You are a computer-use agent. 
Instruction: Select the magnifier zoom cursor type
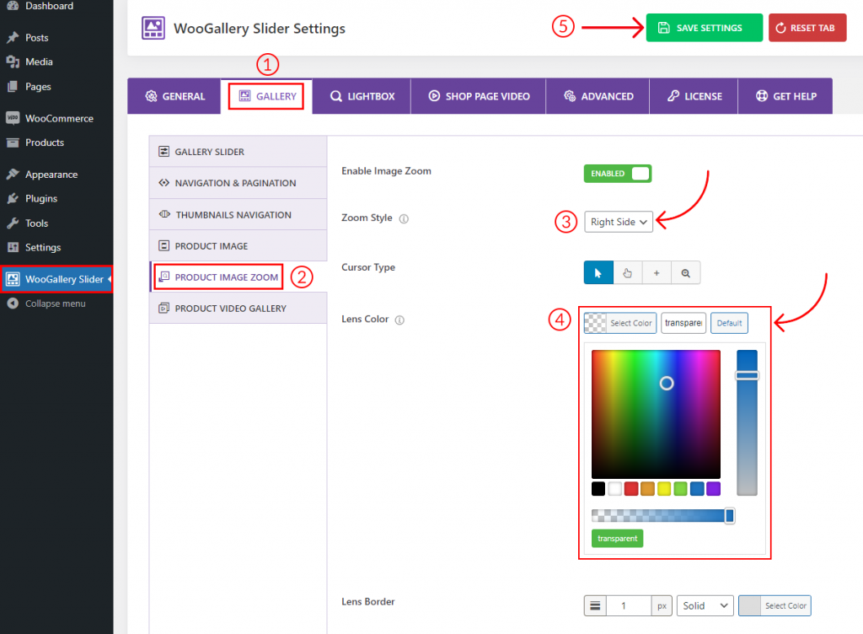[x=686, y=273]
